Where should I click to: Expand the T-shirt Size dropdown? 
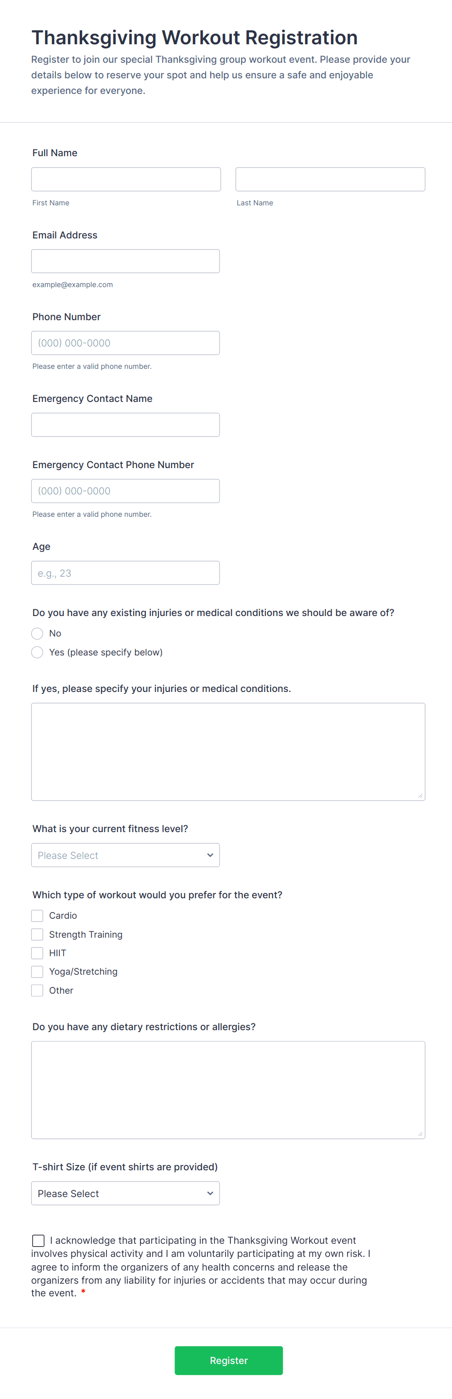point(125,1194)
